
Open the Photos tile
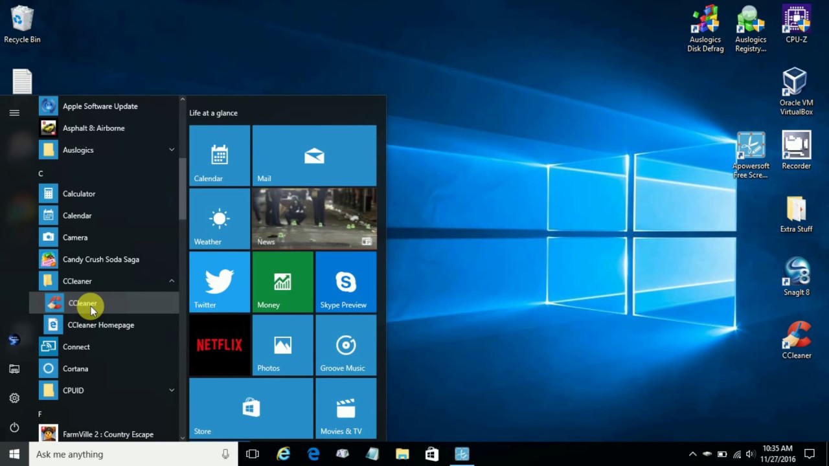283,345
